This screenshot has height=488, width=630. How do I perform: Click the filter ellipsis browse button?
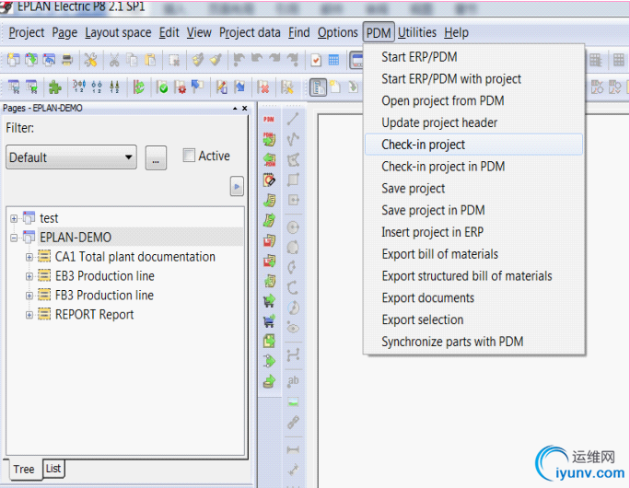(156, 157)
